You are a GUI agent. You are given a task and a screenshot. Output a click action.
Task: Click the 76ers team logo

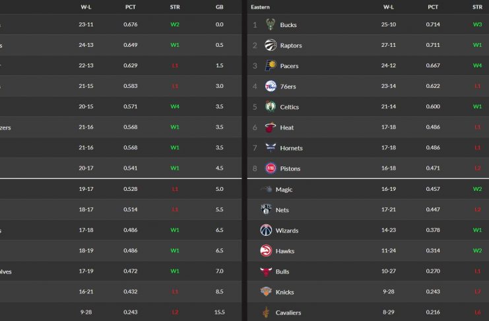click(271, 87)
